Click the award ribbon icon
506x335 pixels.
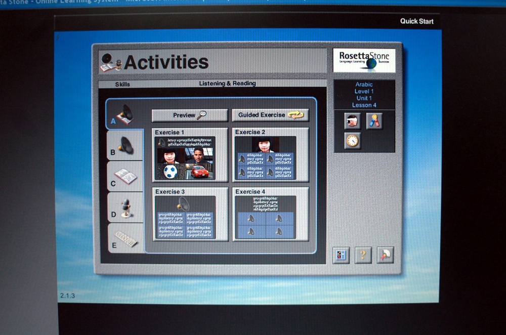click(x=374, y=121)
